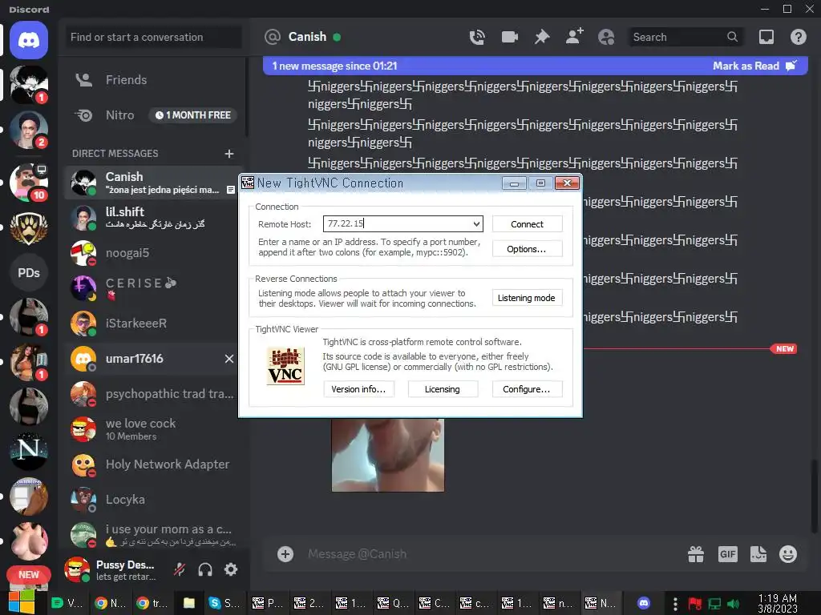
Task: Open the Holy Network Adapter conversation
Action: click(x=152, y=464)
